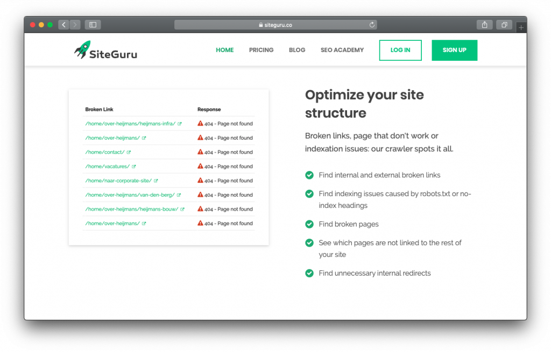Click the green SIGN UP button
Image resolution: width=551 pixels, height=352 pixels.
tap(454, 50)
